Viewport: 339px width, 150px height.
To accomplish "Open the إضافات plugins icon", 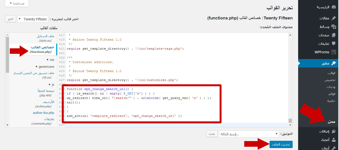I will (x=333, y=131).
